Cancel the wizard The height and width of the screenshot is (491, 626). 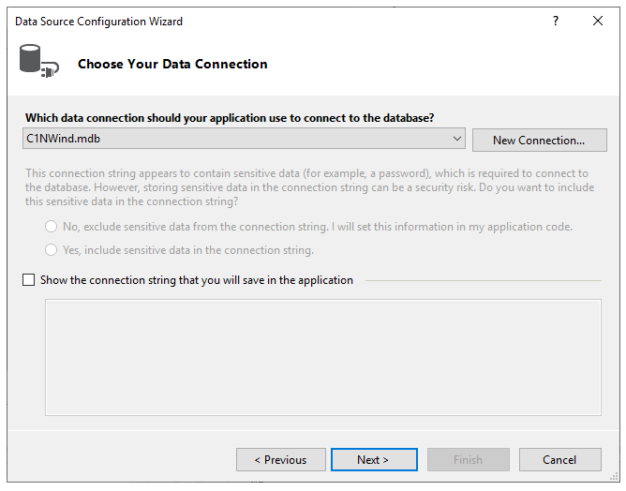click(x=559, y=460)
